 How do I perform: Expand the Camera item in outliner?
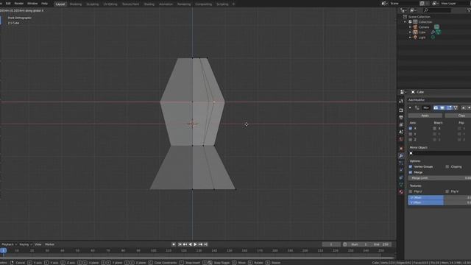[410, 27]
